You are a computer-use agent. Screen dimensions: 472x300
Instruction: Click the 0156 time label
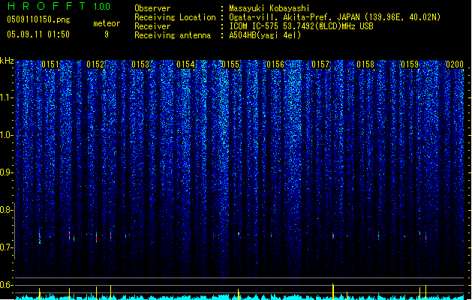pyautogui.click(x=275, y=64)
